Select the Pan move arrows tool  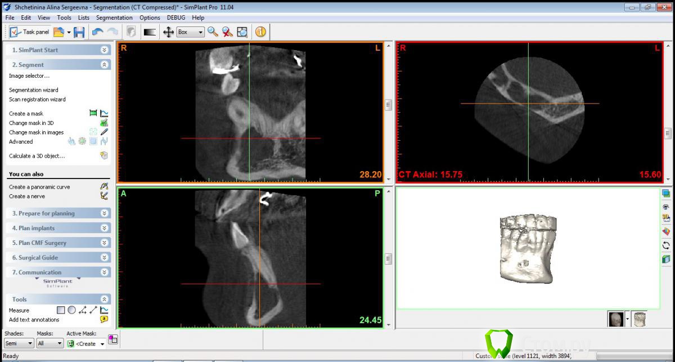(168, 32)
